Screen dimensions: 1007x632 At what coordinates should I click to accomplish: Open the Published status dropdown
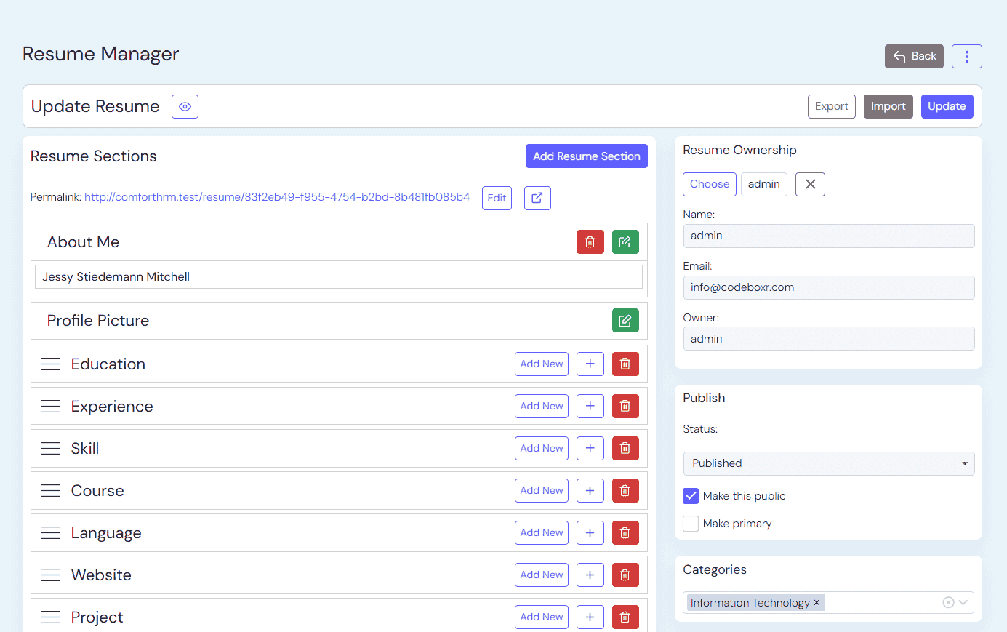(x=828, y=463)
